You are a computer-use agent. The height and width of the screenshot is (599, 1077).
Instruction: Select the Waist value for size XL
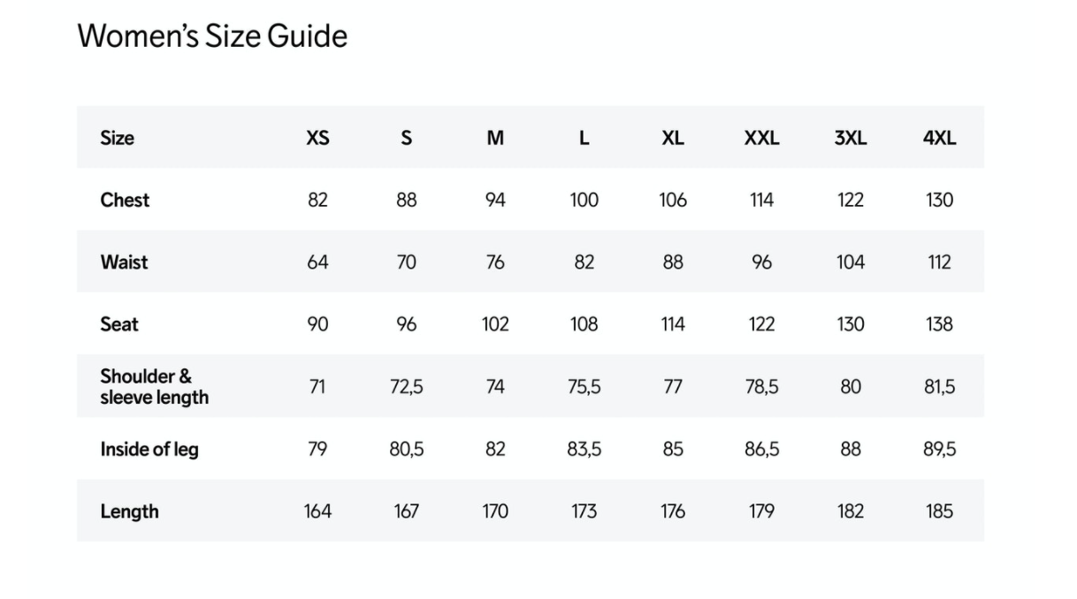(673, 262)
